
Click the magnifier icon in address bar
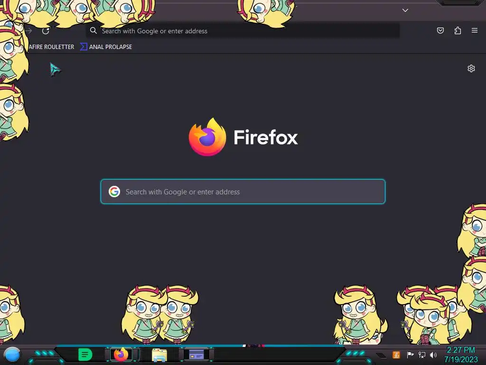93,30
